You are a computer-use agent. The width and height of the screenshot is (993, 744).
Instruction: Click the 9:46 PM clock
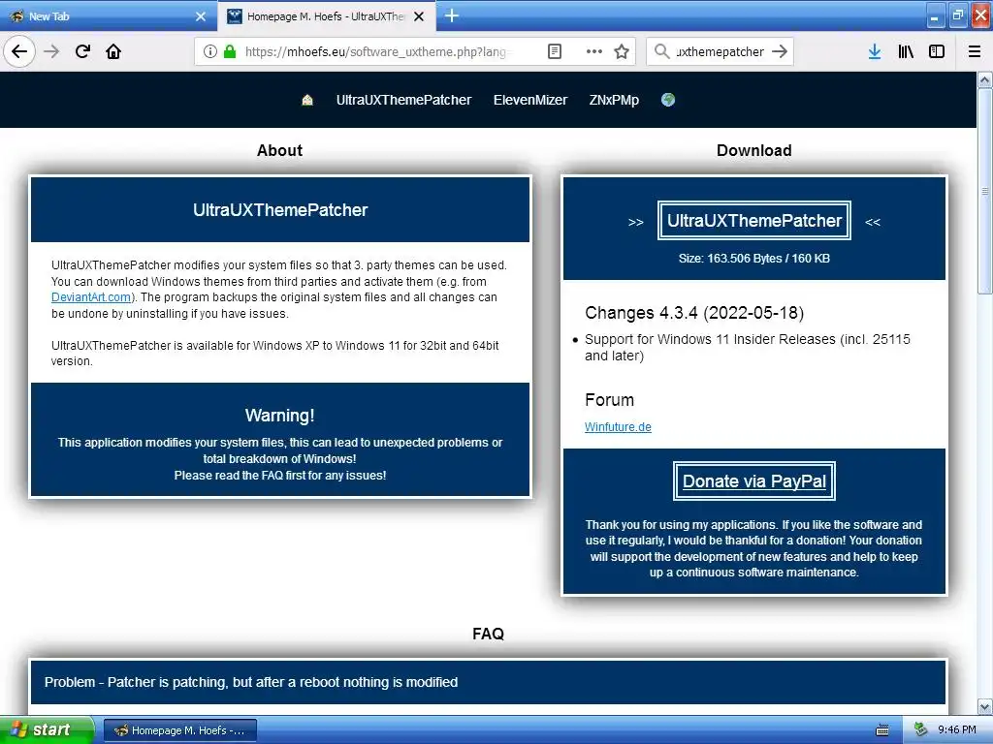tap(957, 730)
